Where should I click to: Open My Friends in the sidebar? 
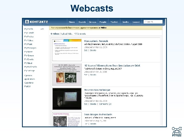(29, 33)
